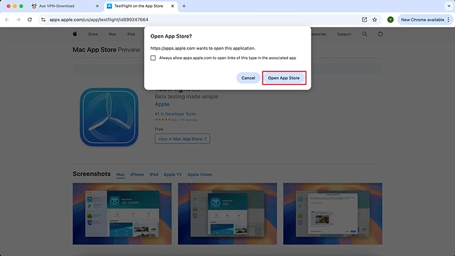The width and height of the screenshot is (455, 256).
Task: Click the Mac App Store Preview heading
Action: (106, 49)
